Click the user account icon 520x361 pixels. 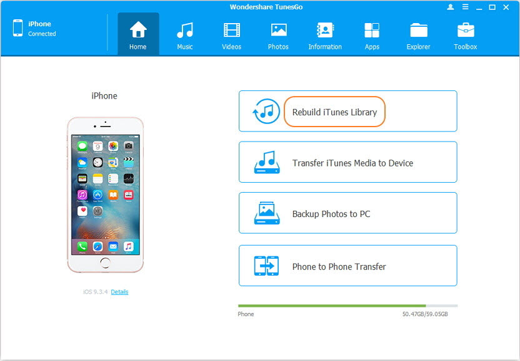tap(451, 7)
